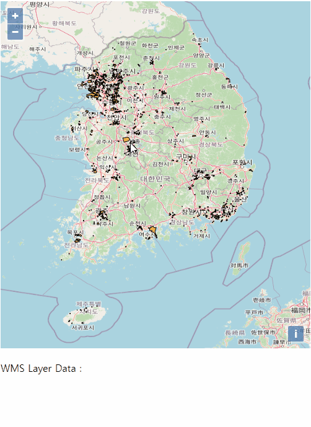This screenshot has height=427, width=311.
Task: Click the 平戸市 label
Action: pos(255,312)
